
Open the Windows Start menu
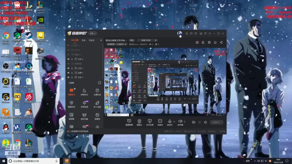(x=4, y=161)
